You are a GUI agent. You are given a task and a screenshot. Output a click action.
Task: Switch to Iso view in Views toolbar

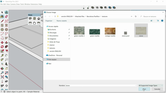pos(30,18)
